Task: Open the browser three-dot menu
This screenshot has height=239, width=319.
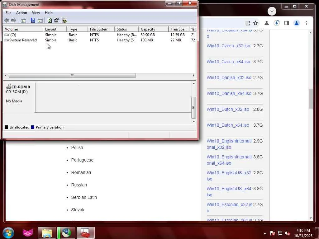Action: coord(307,23)
